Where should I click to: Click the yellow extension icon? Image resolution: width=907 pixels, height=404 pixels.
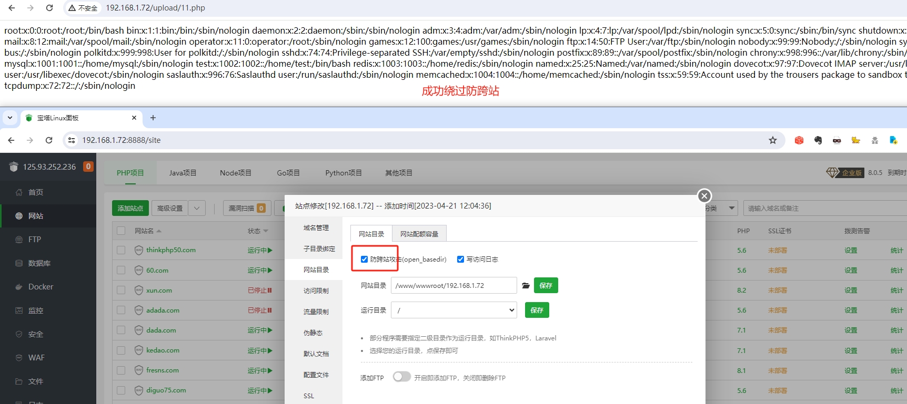(856, 140)
